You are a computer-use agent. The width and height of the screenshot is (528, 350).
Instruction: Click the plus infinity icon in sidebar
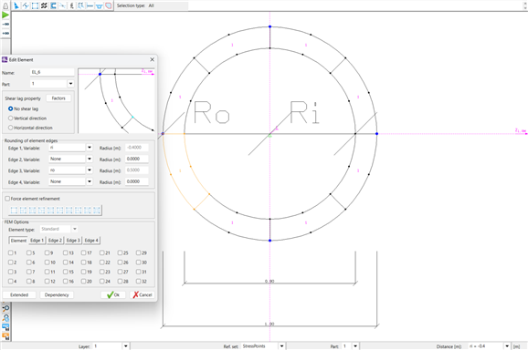point(5,33)
